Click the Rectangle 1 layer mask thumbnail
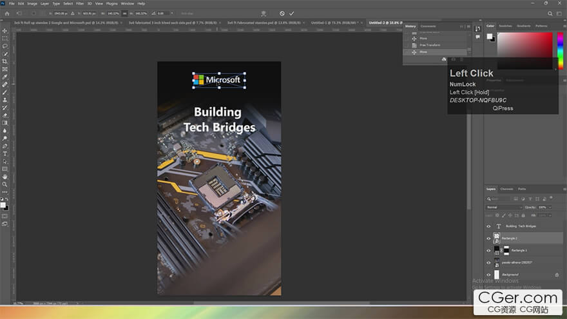Viewport: 567px width, 319px height. pyautogui.click(x=506, y=250)
